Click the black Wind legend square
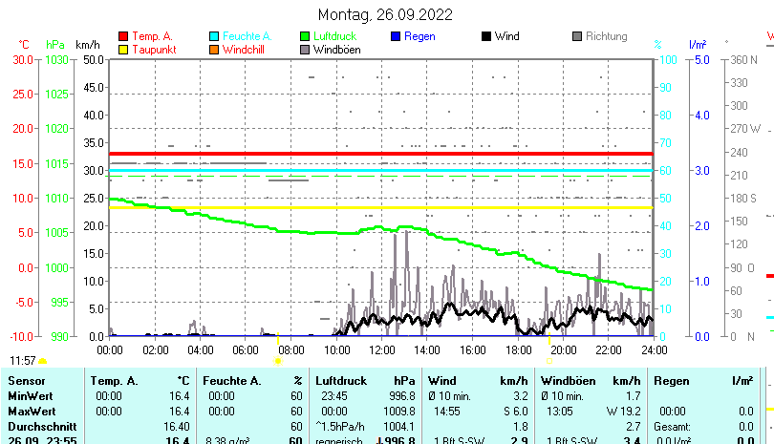This screenshot has height=444, width=774. pyautogui.click(x=486, y=36)
